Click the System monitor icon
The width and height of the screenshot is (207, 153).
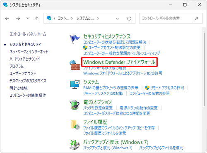point(75,84)
